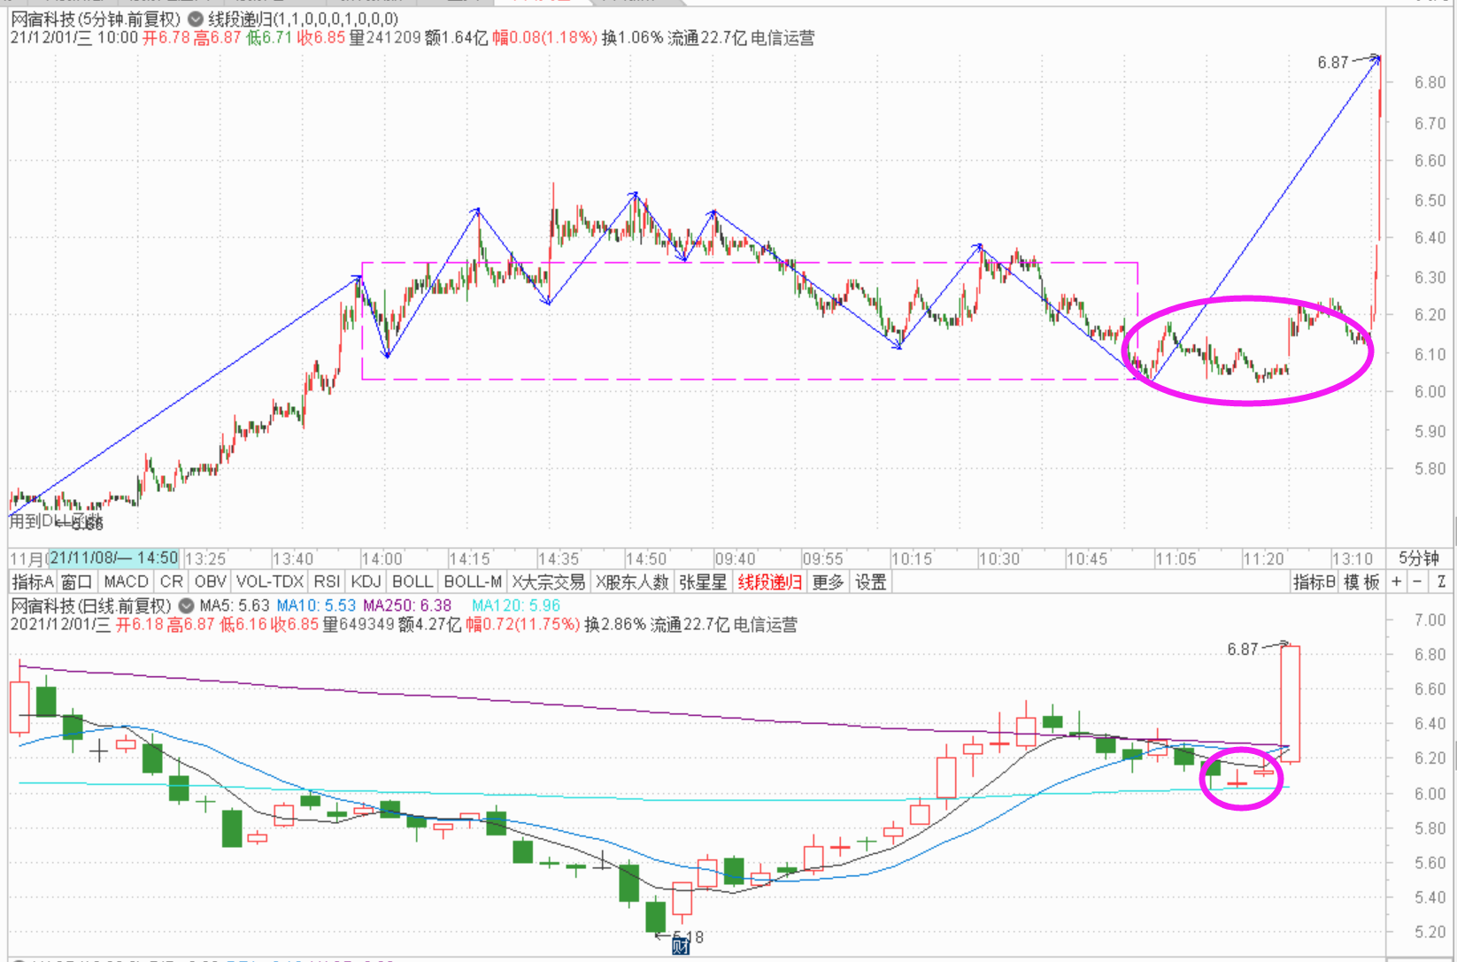The image size is (1457, 962).
Task: Open the 5分钟 period selector
Action: (x=1418, y=558)
